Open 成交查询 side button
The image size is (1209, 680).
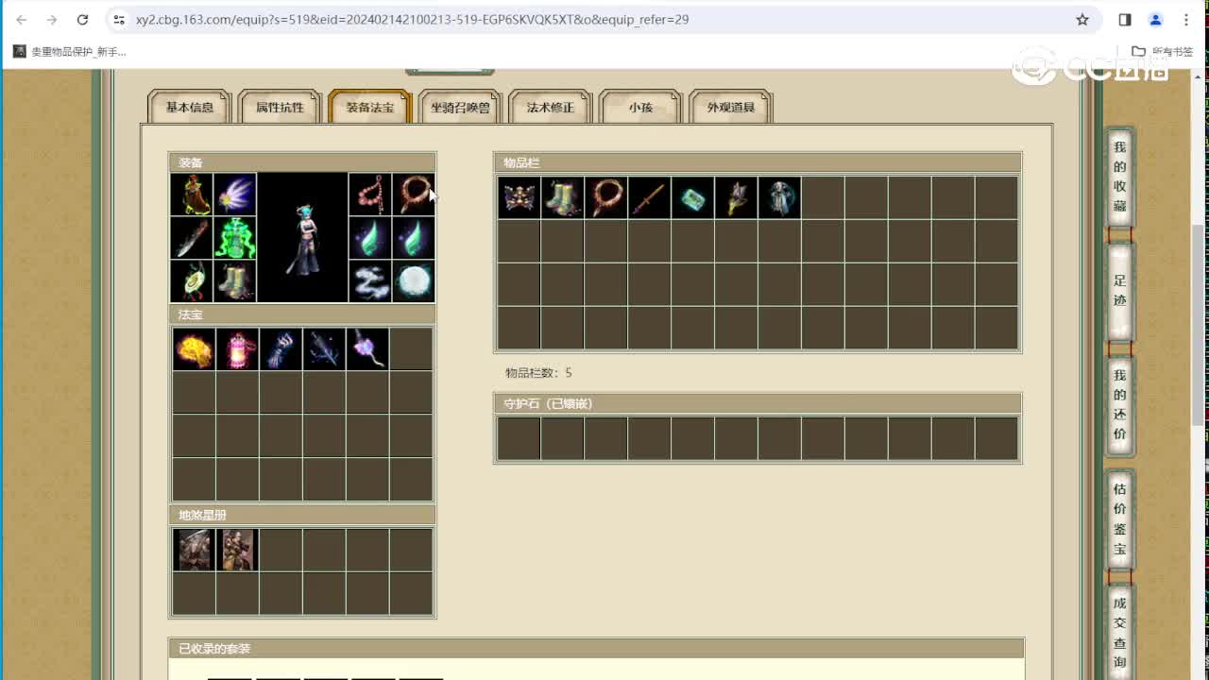pyautogui.click(x=1119, y=631)
